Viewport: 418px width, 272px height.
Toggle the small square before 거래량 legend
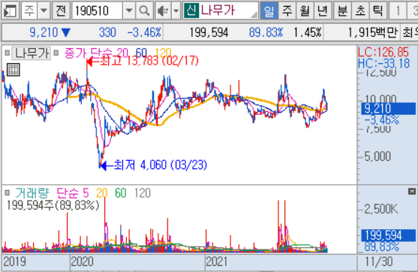coord(8,192)
